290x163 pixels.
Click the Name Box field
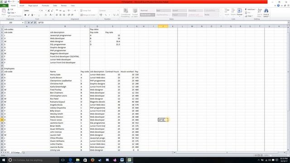(x=11, y=23)
